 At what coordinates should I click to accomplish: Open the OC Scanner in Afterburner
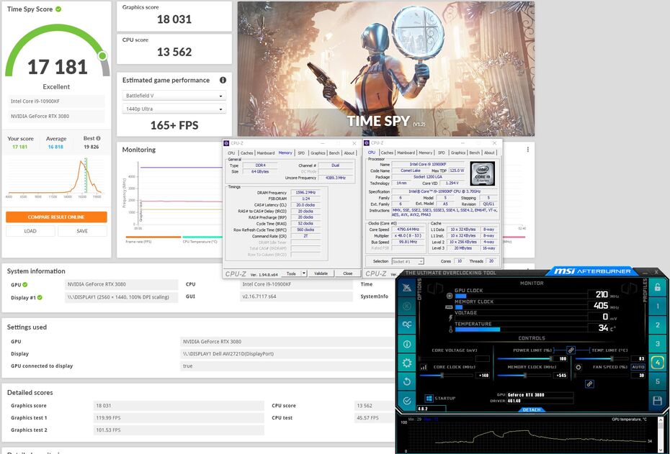pyautogui.click(x=407, y=324)
